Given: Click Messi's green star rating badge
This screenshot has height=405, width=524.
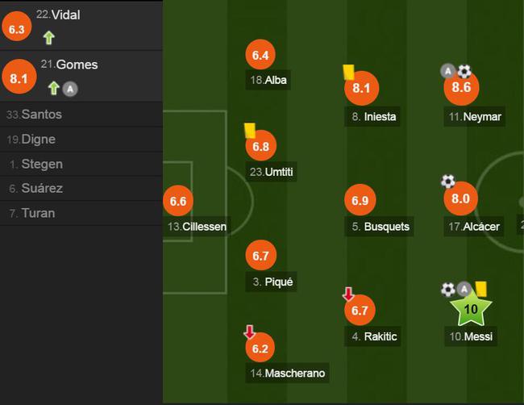Looking at the screenshot, I should coord(472,309).
